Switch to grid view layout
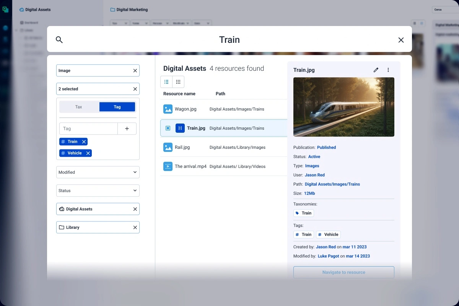459x306 pixels. click(x=178, y=82)
